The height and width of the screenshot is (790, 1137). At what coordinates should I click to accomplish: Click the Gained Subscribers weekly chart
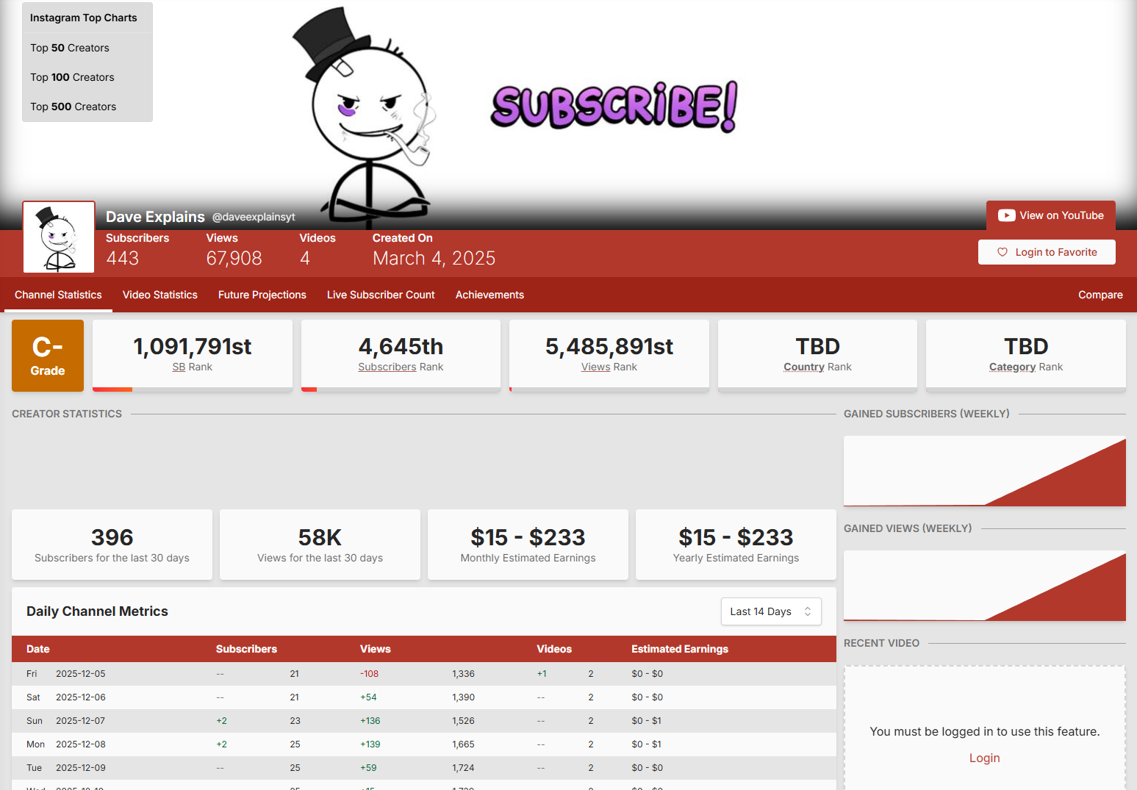pyautogui.click(x=984, y=471)
